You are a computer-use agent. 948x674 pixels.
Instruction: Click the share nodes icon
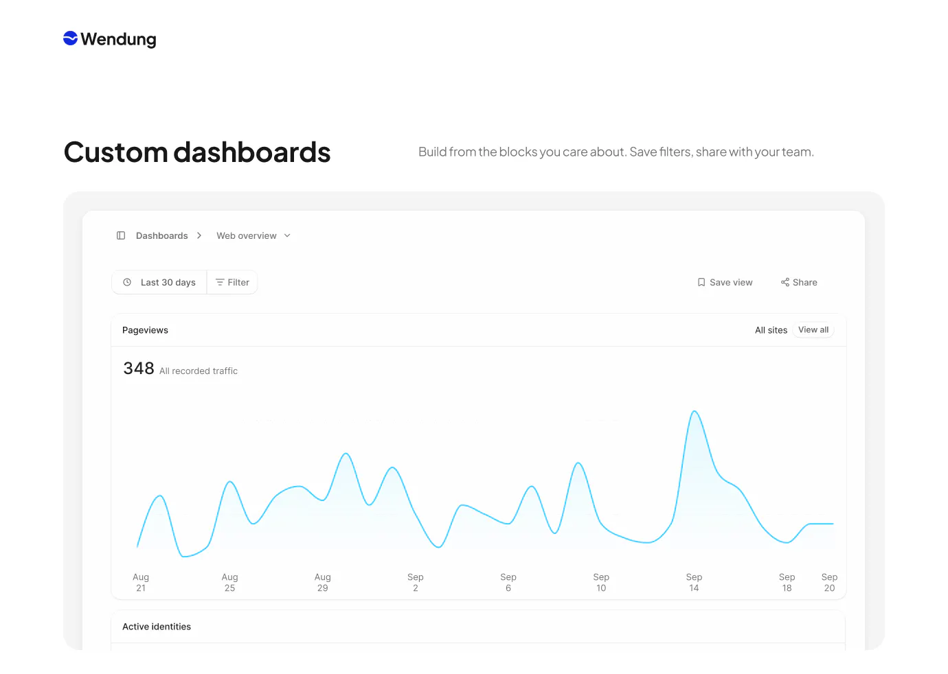click(785, 282)
